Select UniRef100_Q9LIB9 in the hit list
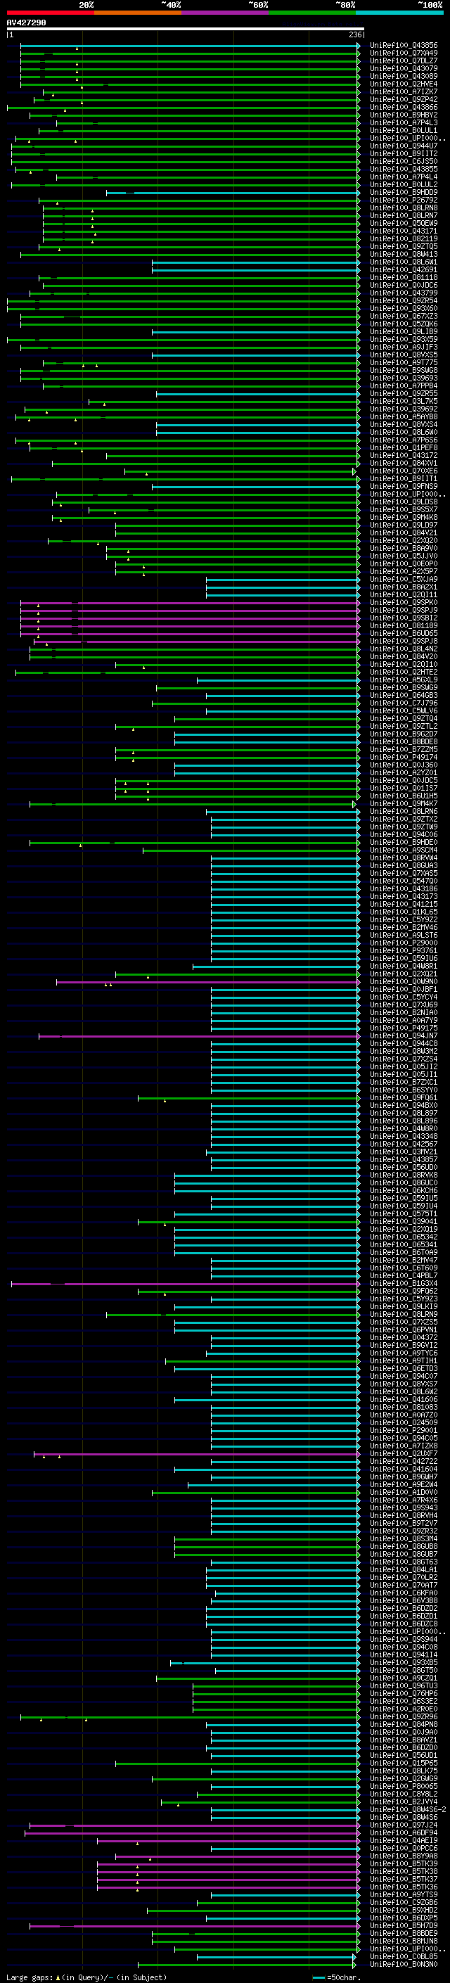Viewport: 450px width, 1983px height. pos(403,332)
